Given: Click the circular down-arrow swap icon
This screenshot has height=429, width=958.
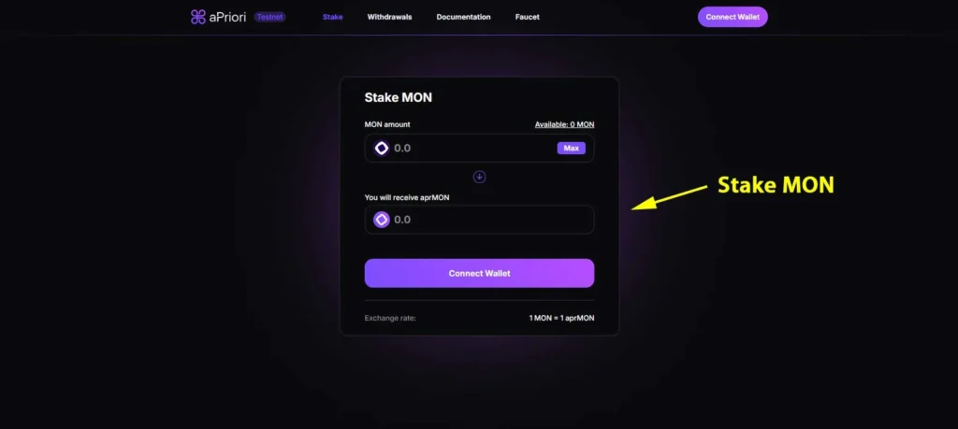Looking at the screenshot, I should click(x=480, y=177).
